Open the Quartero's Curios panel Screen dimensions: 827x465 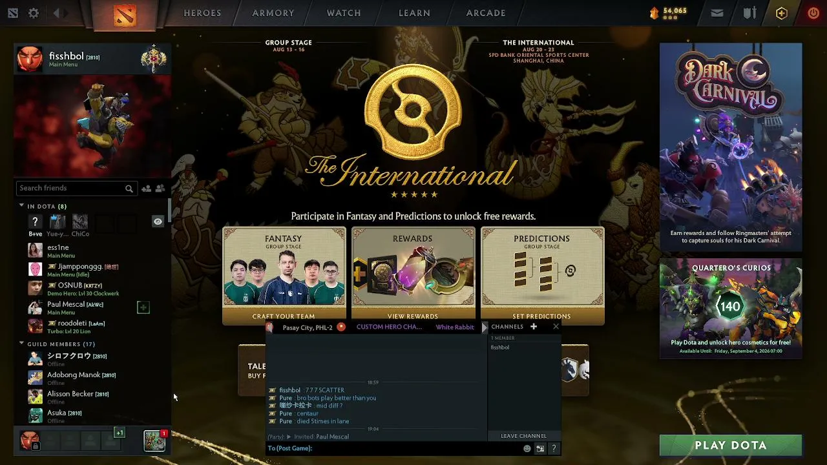tap(731, 309)
